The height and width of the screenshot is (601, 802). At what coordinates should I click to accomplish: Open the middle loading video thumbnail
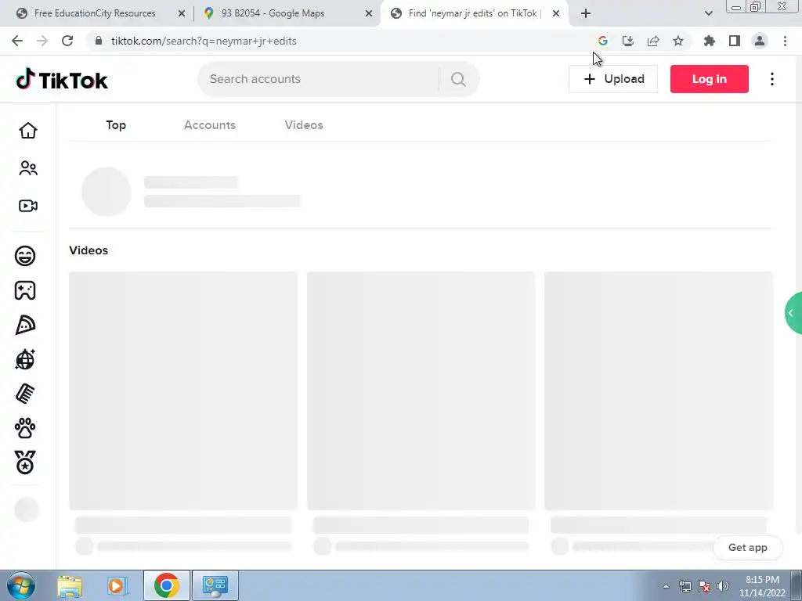[x=421, y=391]
